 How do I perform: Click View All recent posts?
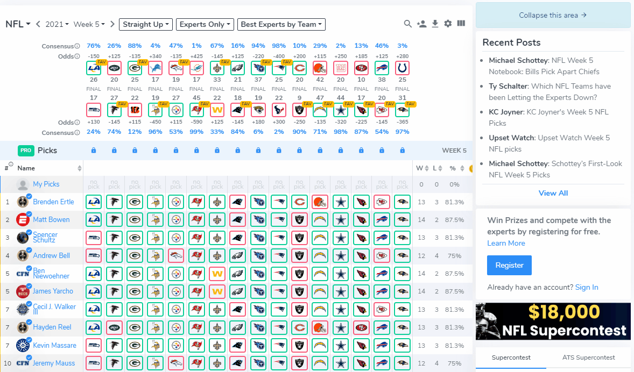[553, 193]
